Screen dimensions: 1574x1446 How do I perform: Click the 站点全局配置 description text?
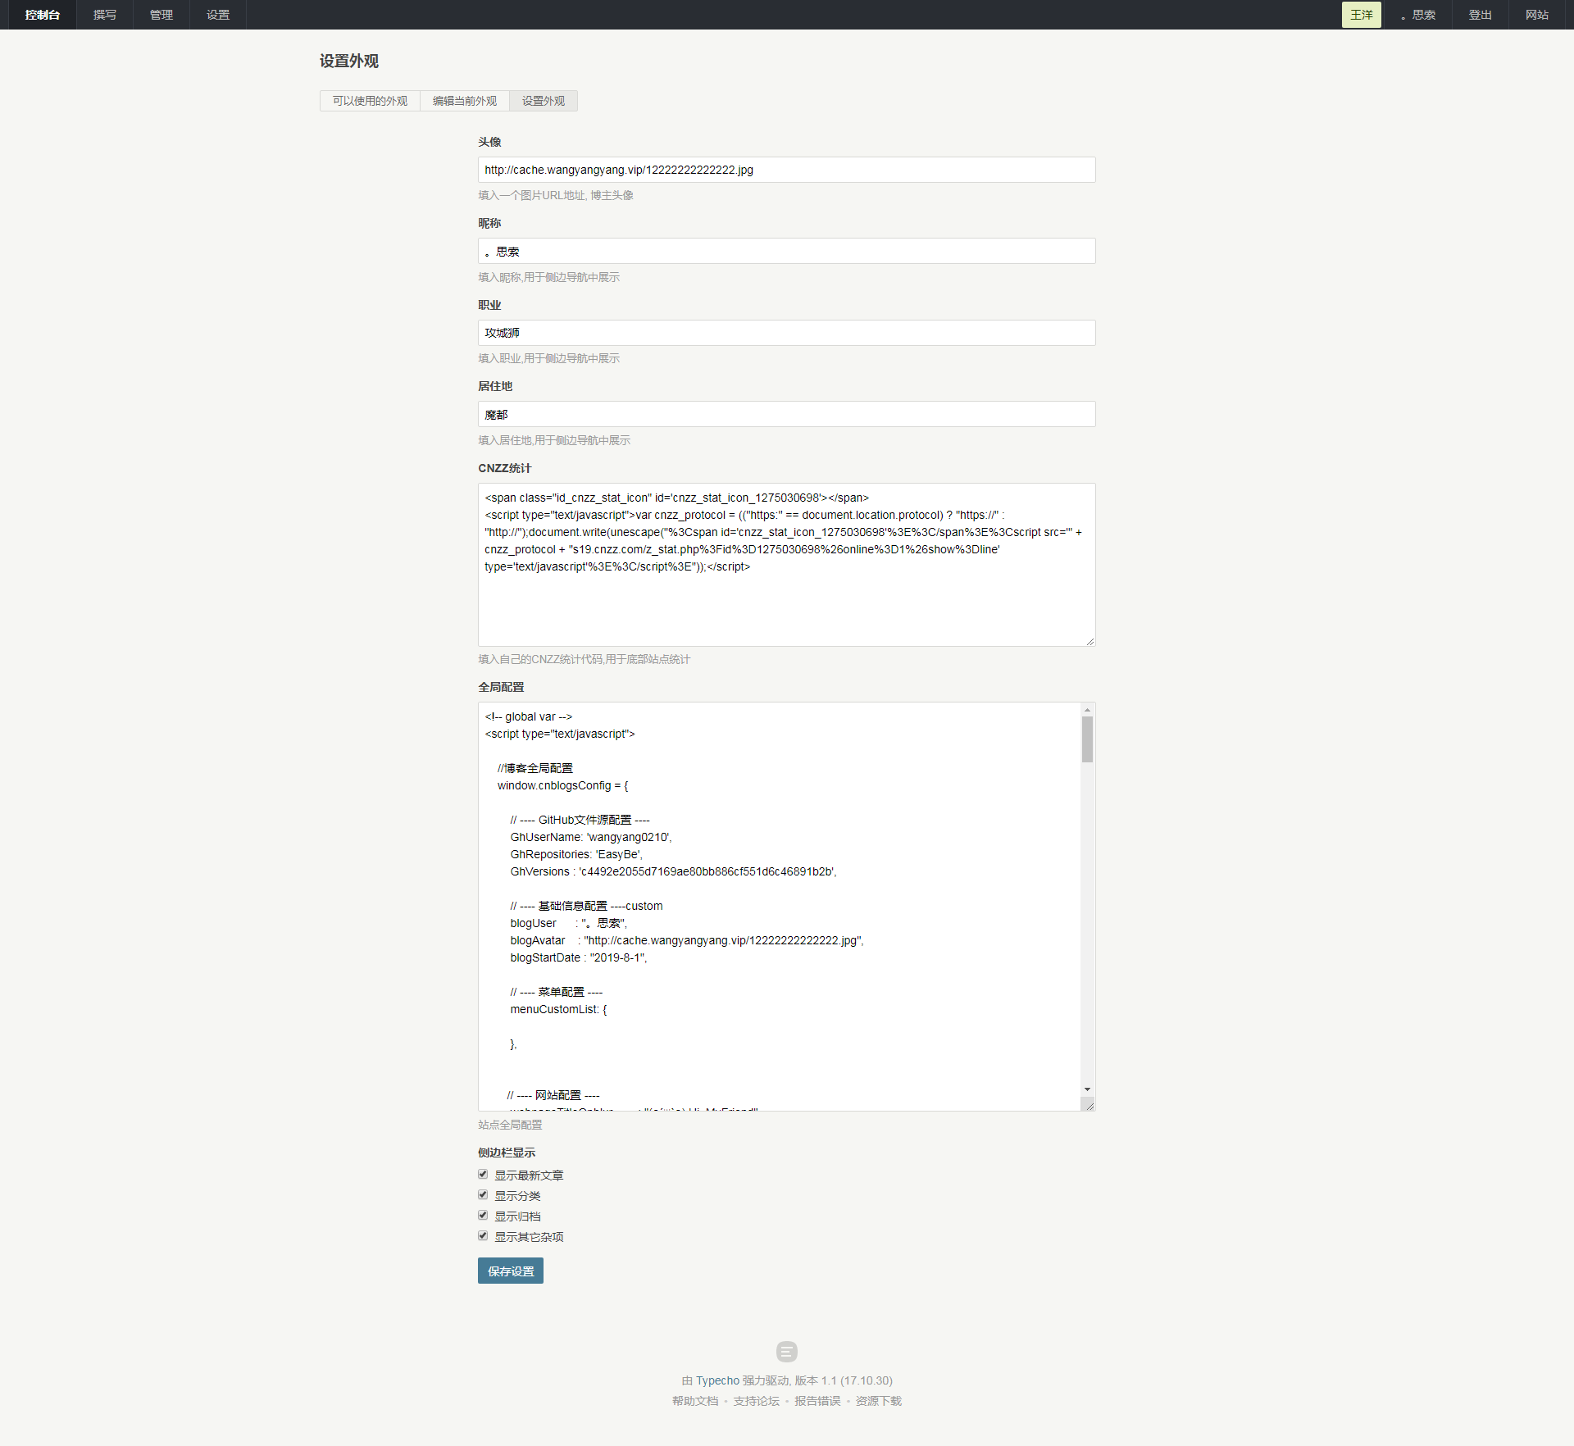click(510, 1125)
